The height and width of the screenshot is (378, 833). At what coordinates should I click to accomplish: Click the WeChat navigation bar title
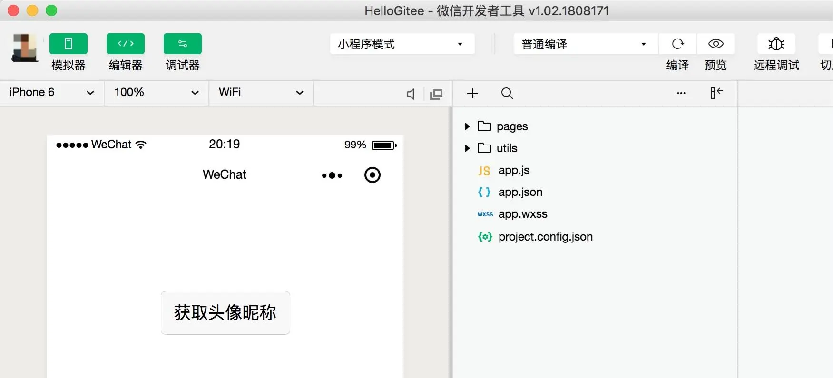(x=225, y=174)
